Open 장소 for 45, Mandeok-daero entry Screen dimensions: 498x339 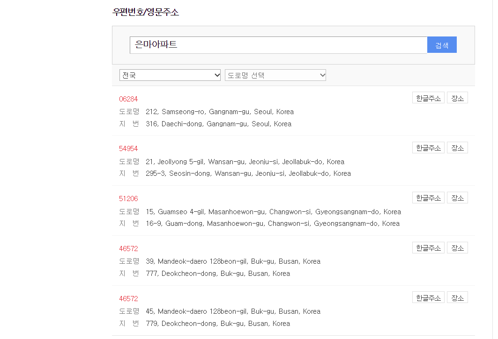457,298
